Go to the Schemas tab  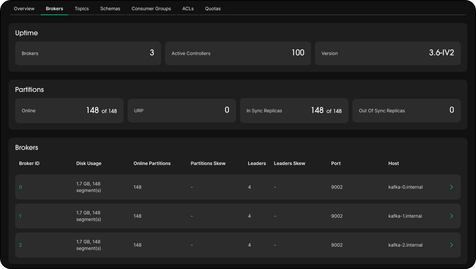click(x=110, y=9)
